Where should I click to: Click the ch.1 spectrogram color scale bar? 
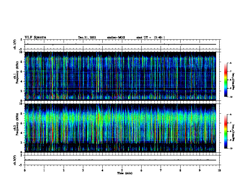coord(225,80)
